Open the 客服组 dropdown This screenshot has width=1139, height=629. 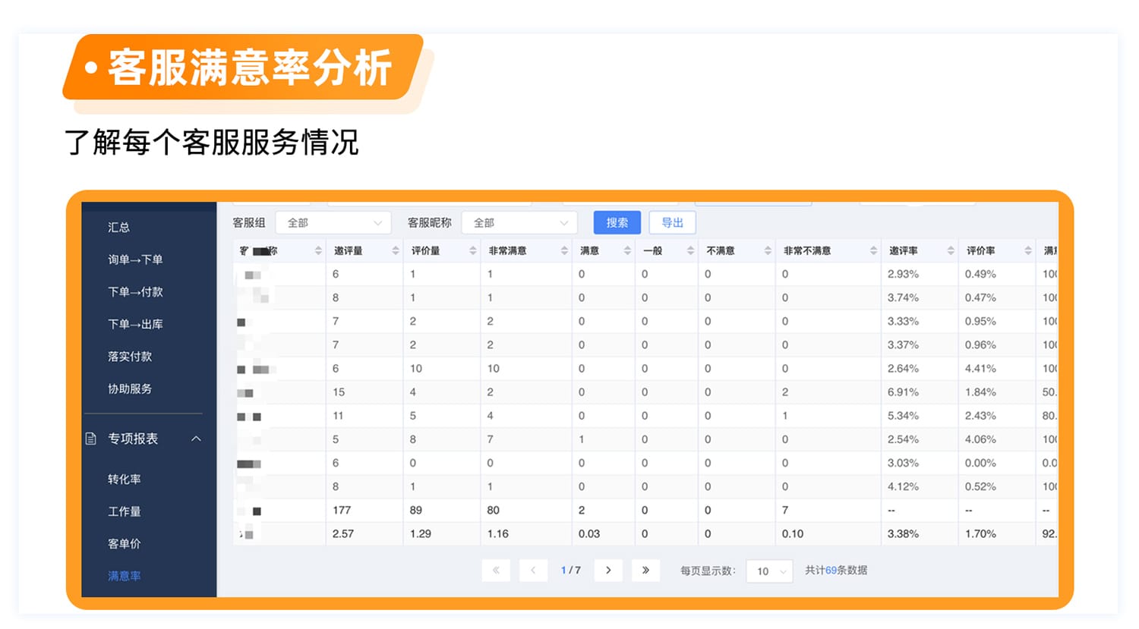[333, 223]
